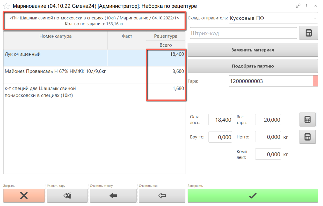Click the Склад-отправитель field Кусковые ПФ

[271, 18]
